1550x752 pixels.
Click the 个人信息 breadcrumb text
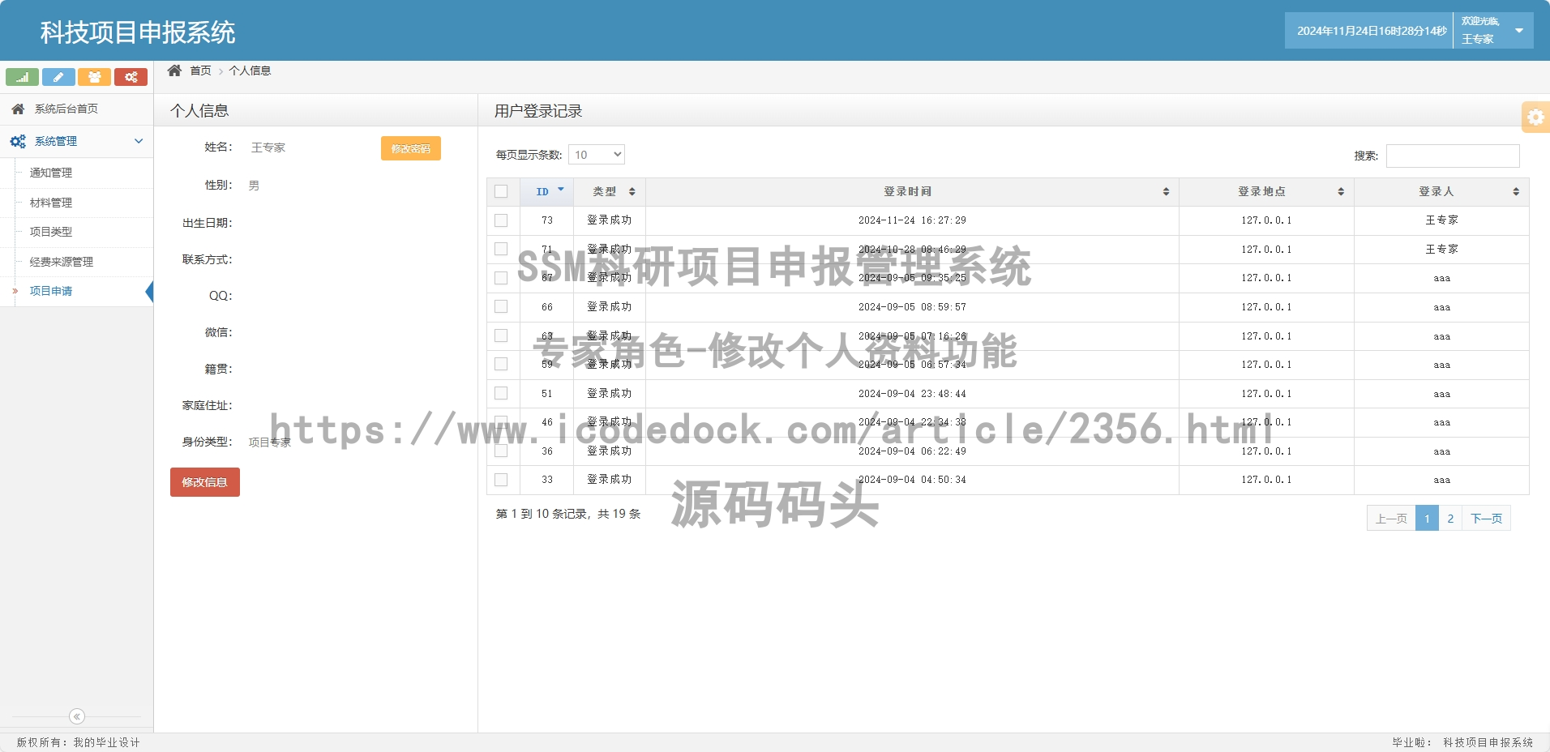tap(250, 70)
